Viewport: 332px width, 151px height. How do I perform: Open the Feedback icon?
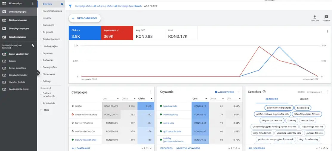[x=326, y=17]
